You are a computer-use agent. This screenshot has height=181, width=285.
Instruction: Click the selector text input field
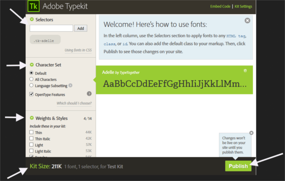(51, 28)
